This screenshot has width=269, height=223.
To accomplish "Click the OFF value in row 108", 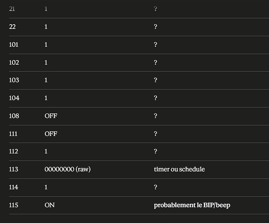I will 51,116.
